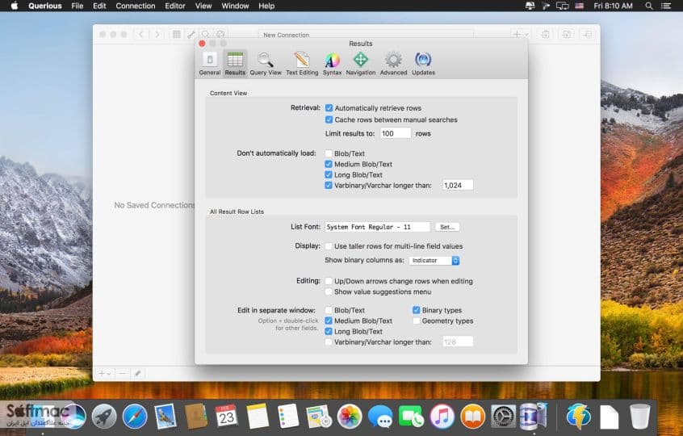Viewport: 683px width, 436px height.
Task: Open the Advanced preferences gear
Action: point(393,64)
